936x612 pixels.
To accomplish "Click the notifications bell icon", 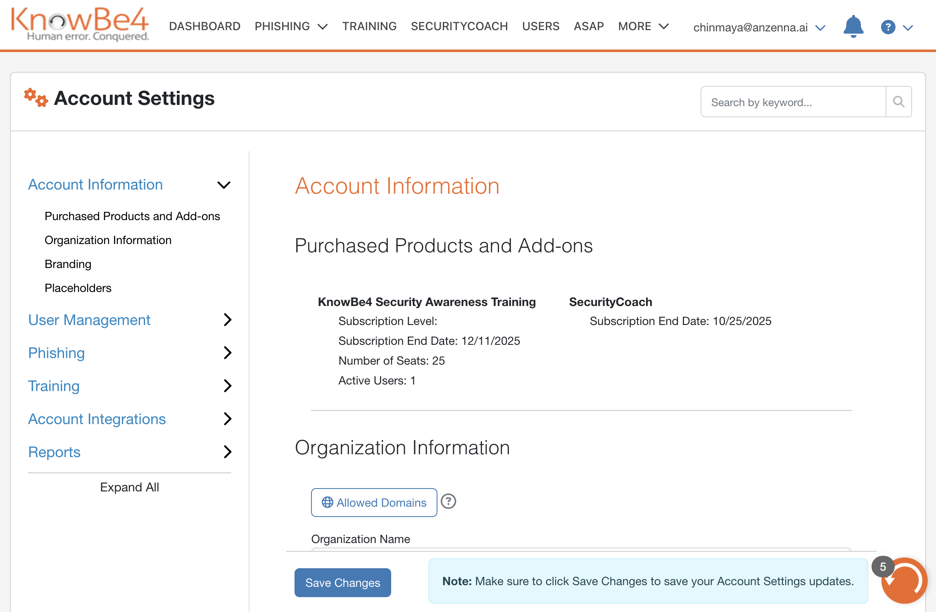I will [x=853, y=27].
